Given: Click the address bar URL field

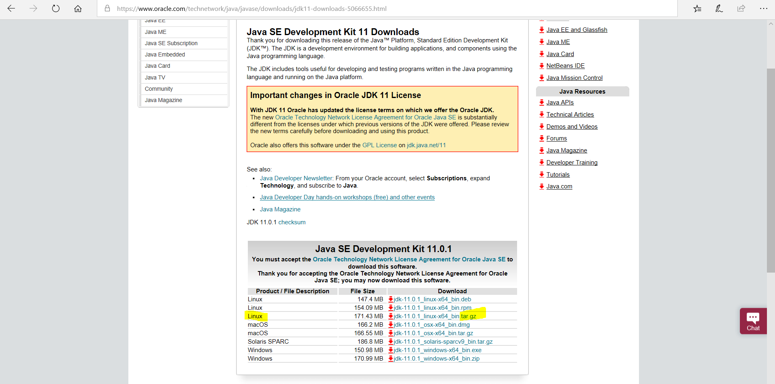Looking at the screenshot, I should point(387,8).
